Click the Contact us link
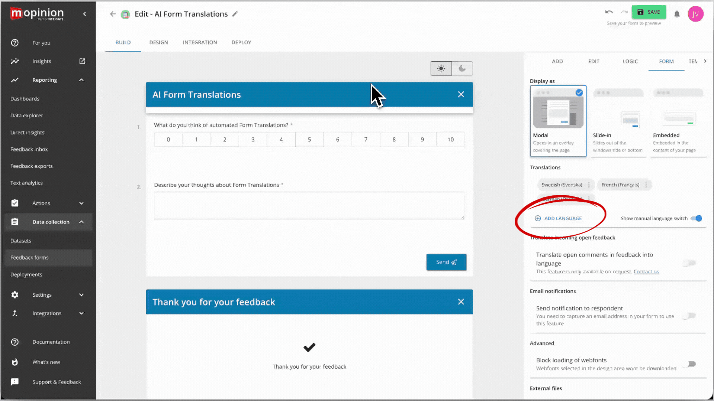 646,272
